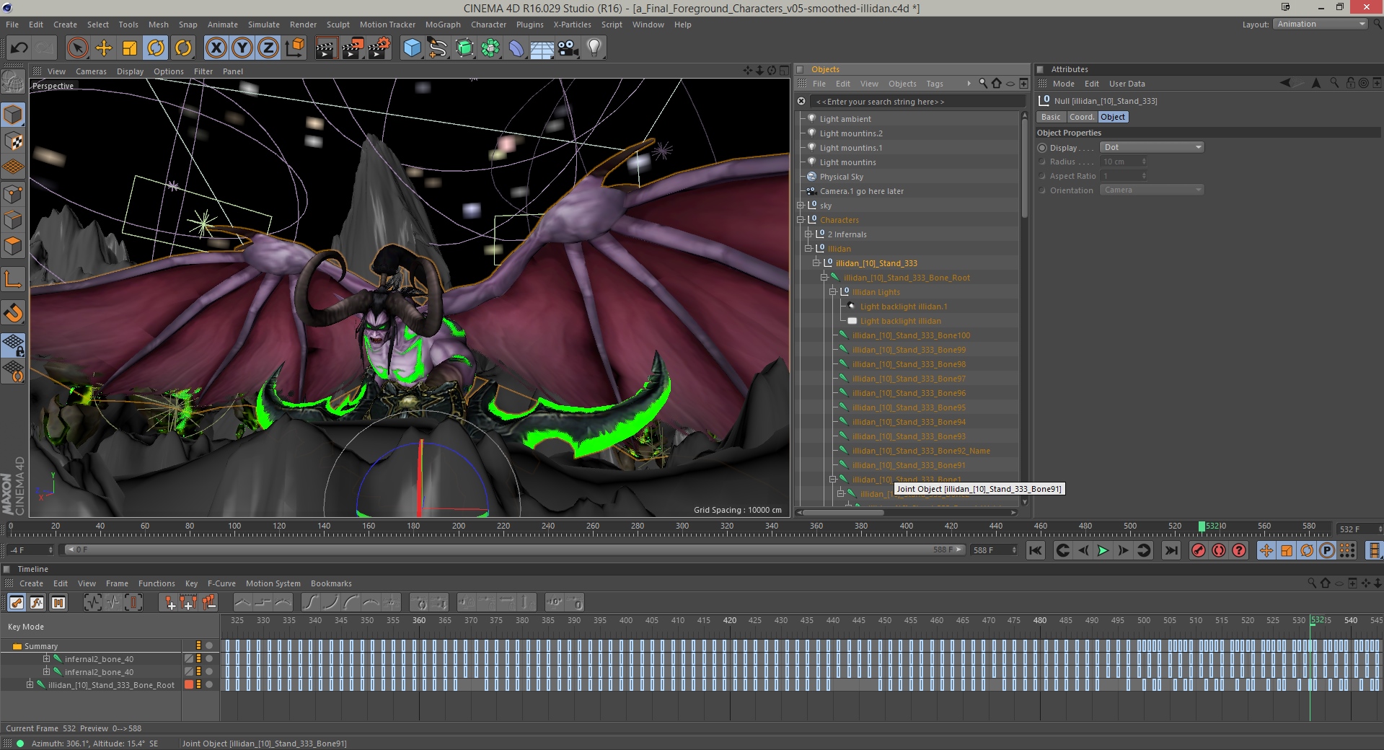Select Physical Sky object
1384x750 pixels.
point(841,177)
